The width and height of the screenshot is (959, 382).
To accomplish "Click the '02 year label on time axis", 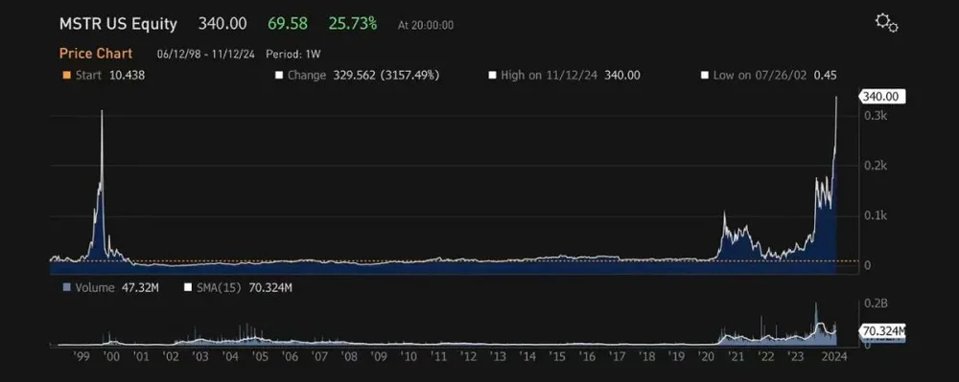I will (171, 357).
